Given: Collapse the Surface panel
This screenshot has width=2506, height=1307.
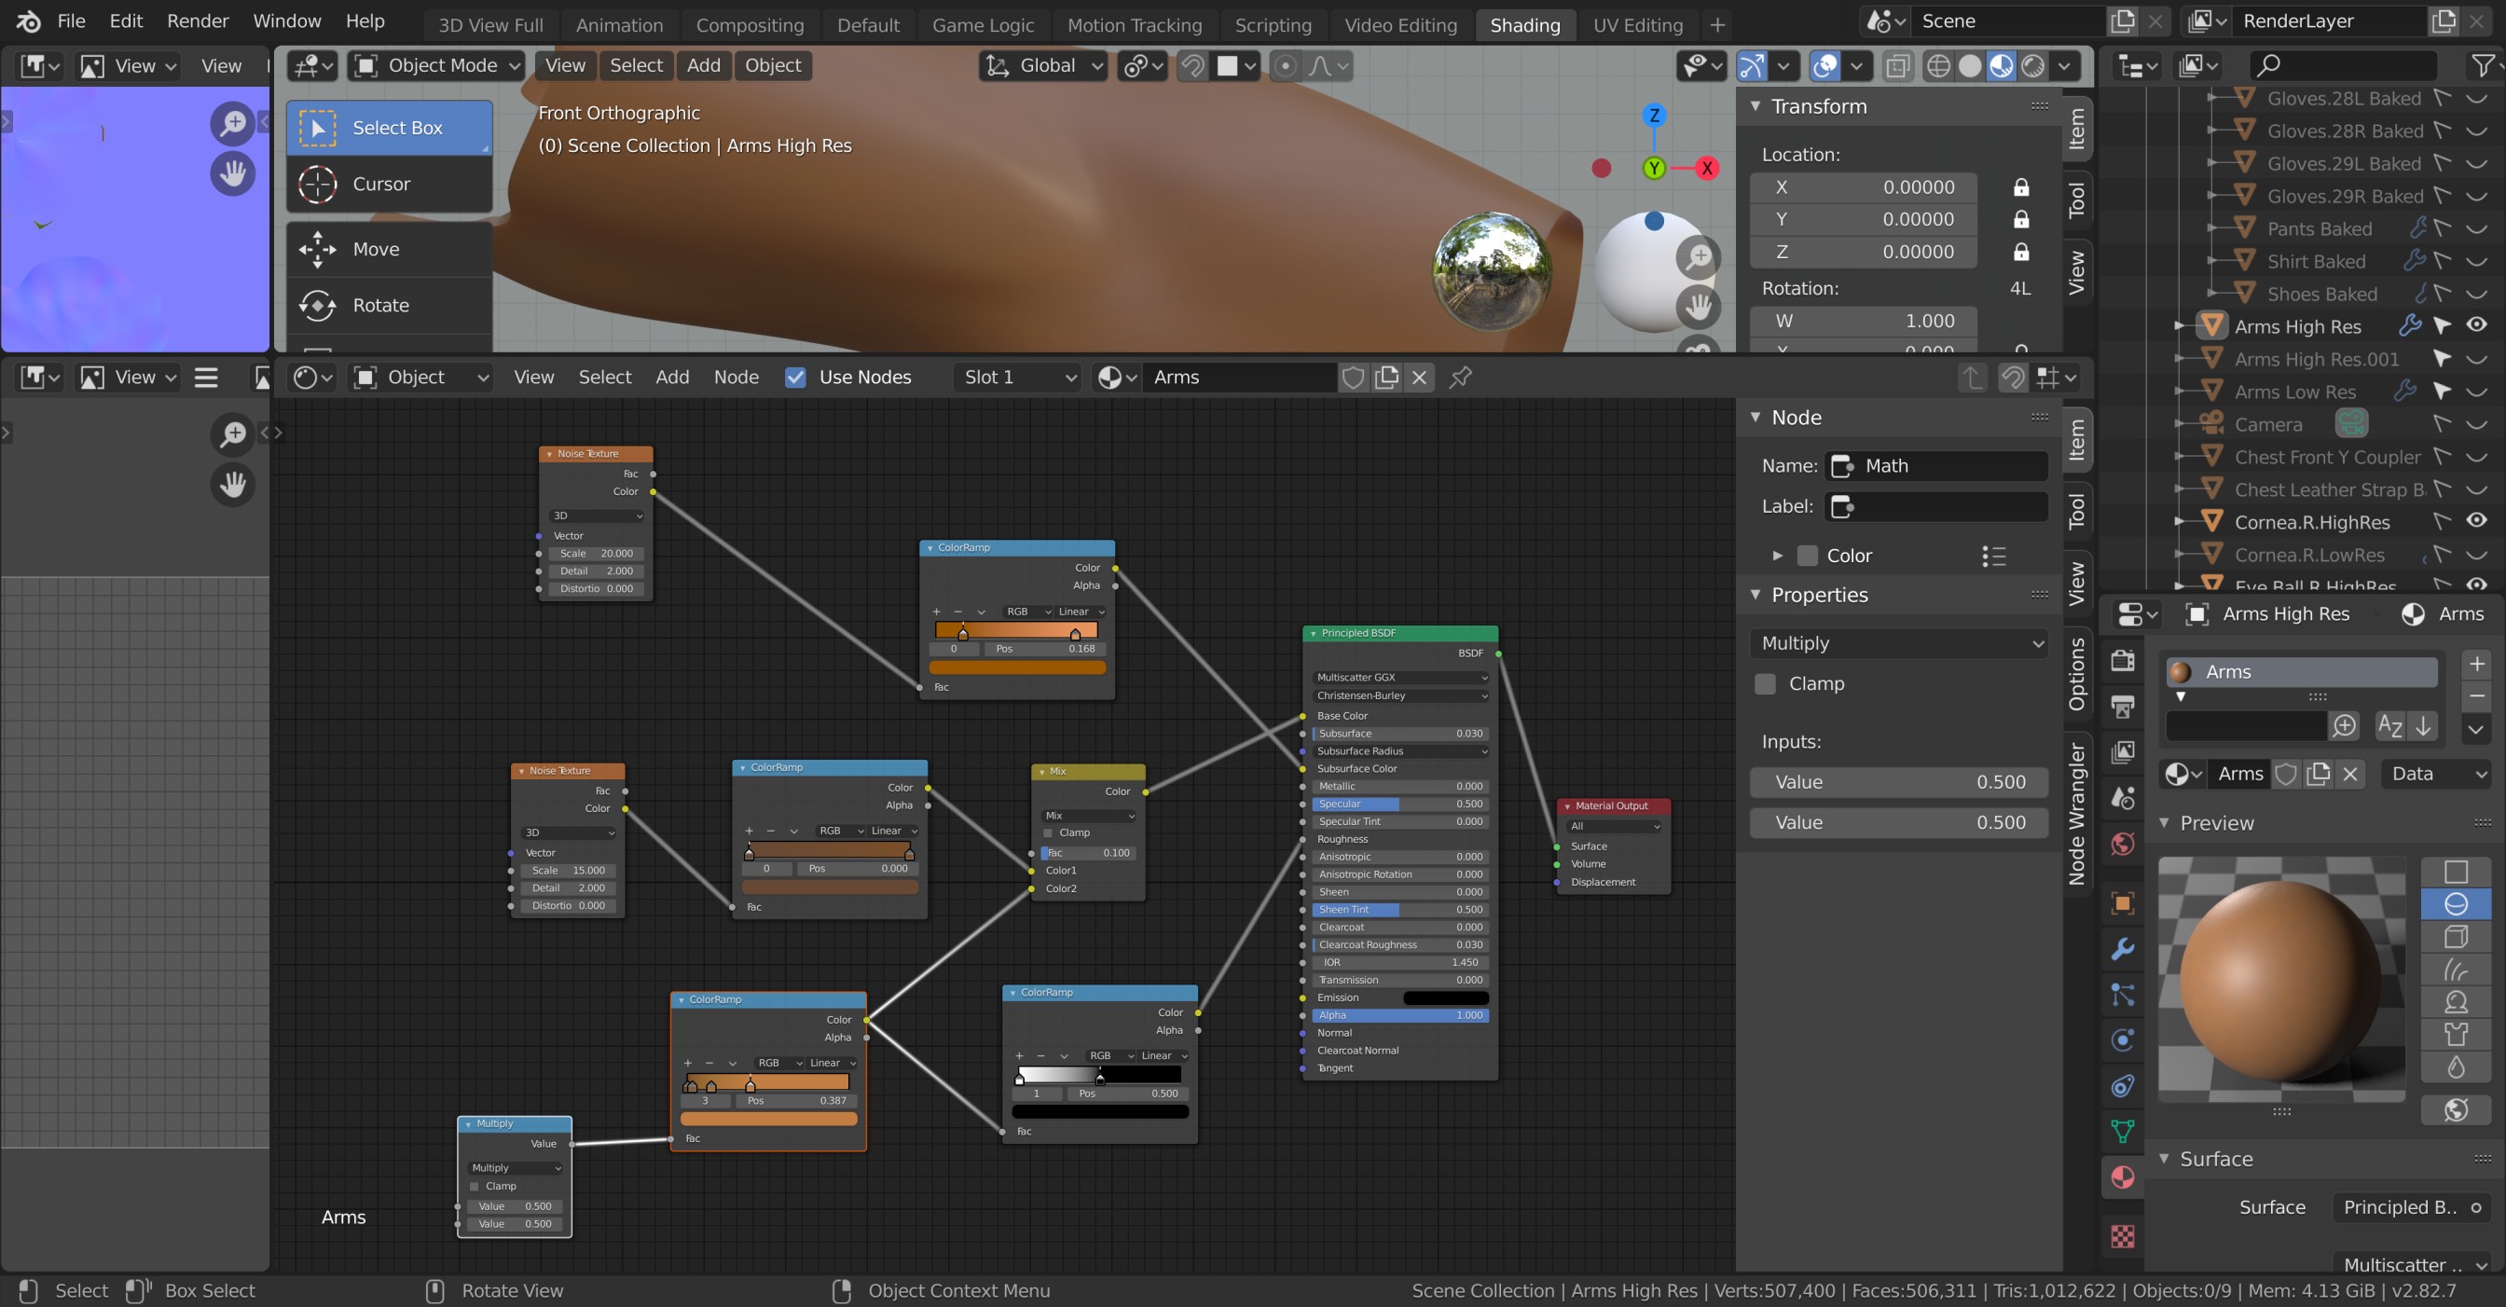Looking at the screenshot, I should (x=2165, y=1158).
